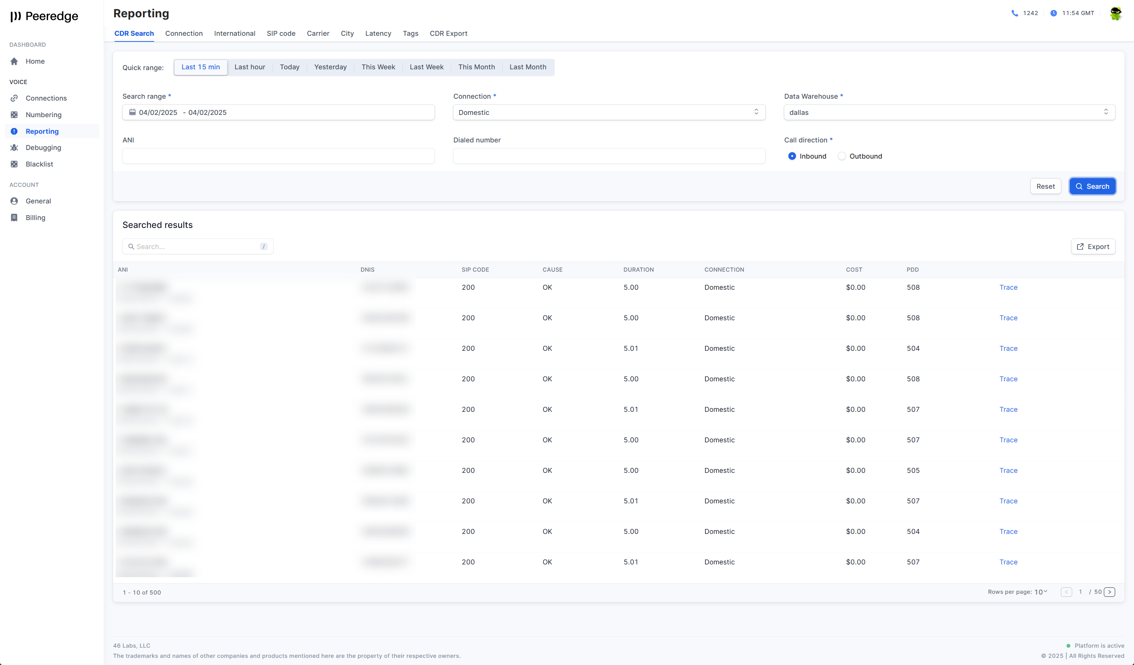Image resolution: width=1134 pixels, height=665 pixels.
Task: Select the Outbound call direction
Action: [842, 156]
